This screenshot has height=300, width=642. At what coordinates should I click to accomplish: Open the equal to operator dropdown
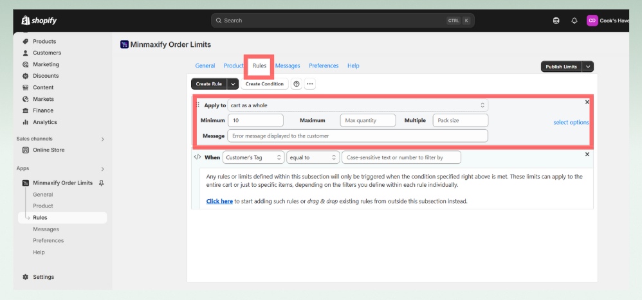[313, 157]
